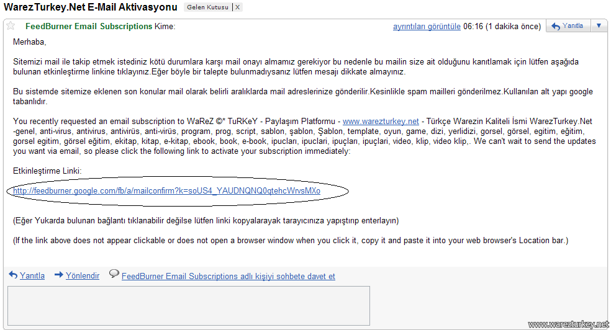611x330 pixels.
Task: Open the feedburner mailconfirm activation link
Action: pos(167,190)
